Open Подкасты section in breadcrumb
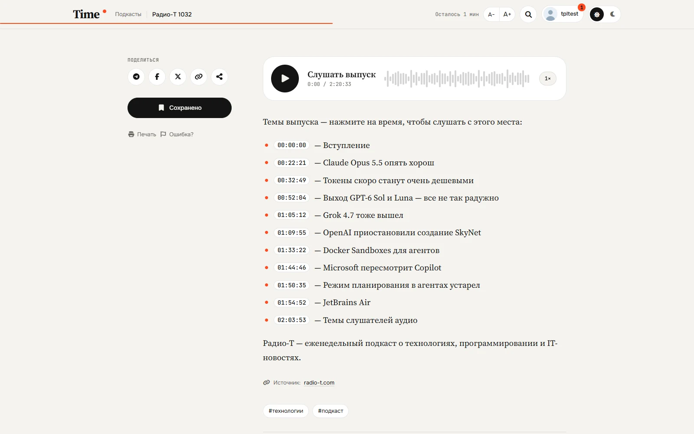 coord(128,14)
